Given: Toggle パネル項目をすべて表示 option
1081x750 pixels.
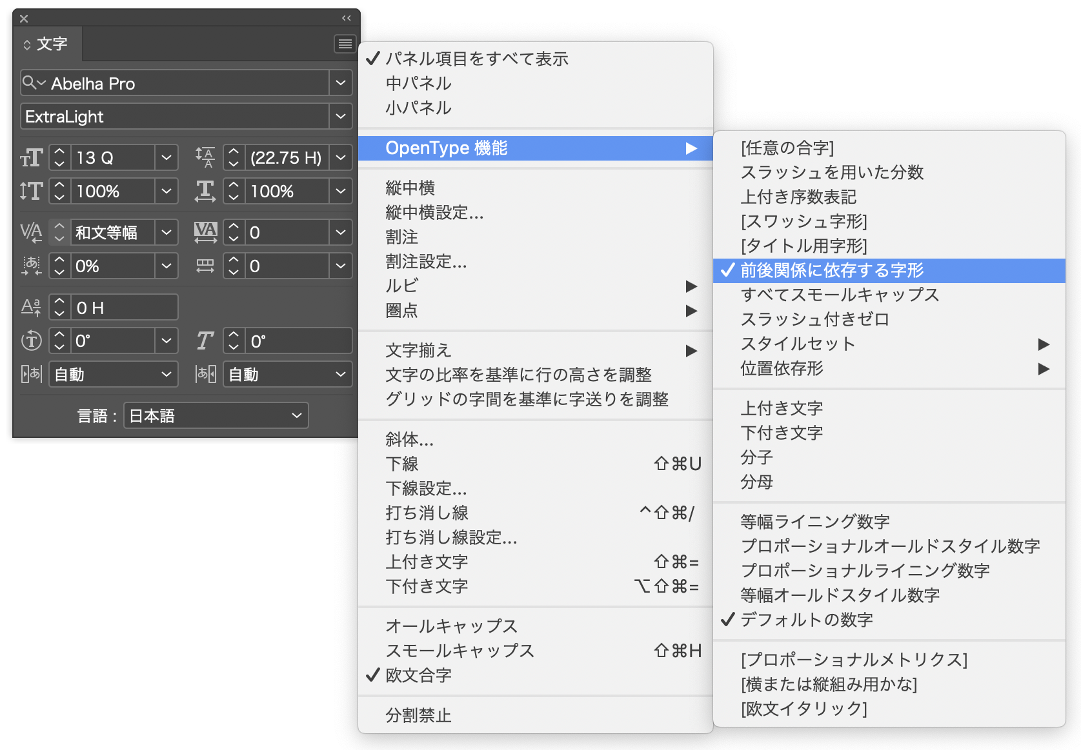Looking at the screenshot, I should (x=476, y=59).
